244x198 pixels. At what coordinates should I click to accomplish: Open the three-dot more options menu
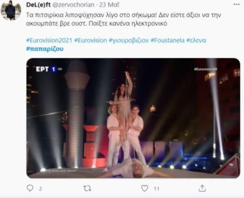pyautogui.click(x=236, y=4)
